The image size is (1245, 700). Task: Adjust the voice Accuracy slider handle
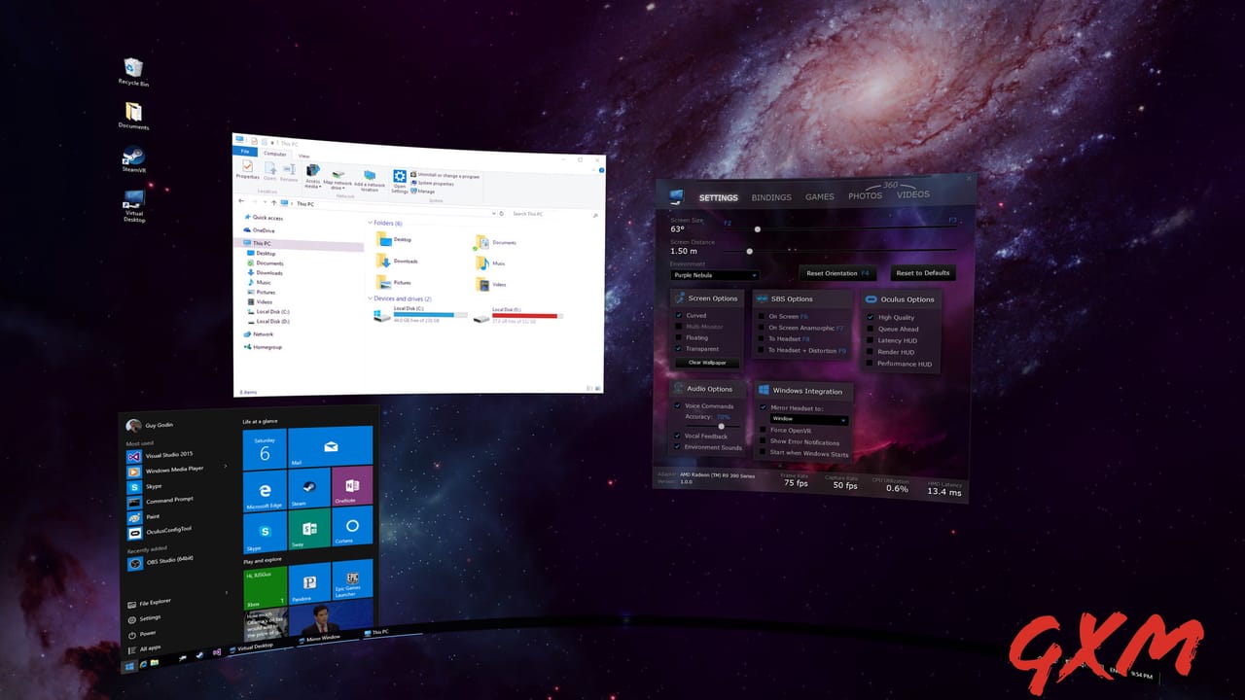721,426
